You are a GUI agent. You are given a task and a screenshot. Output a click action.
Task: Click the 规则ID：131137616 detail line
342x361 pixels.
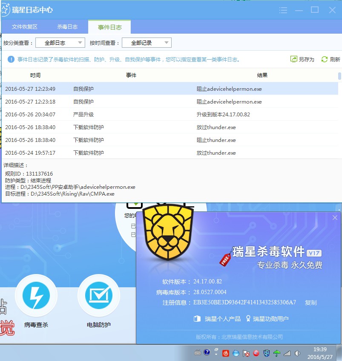(x=29, y=173)
